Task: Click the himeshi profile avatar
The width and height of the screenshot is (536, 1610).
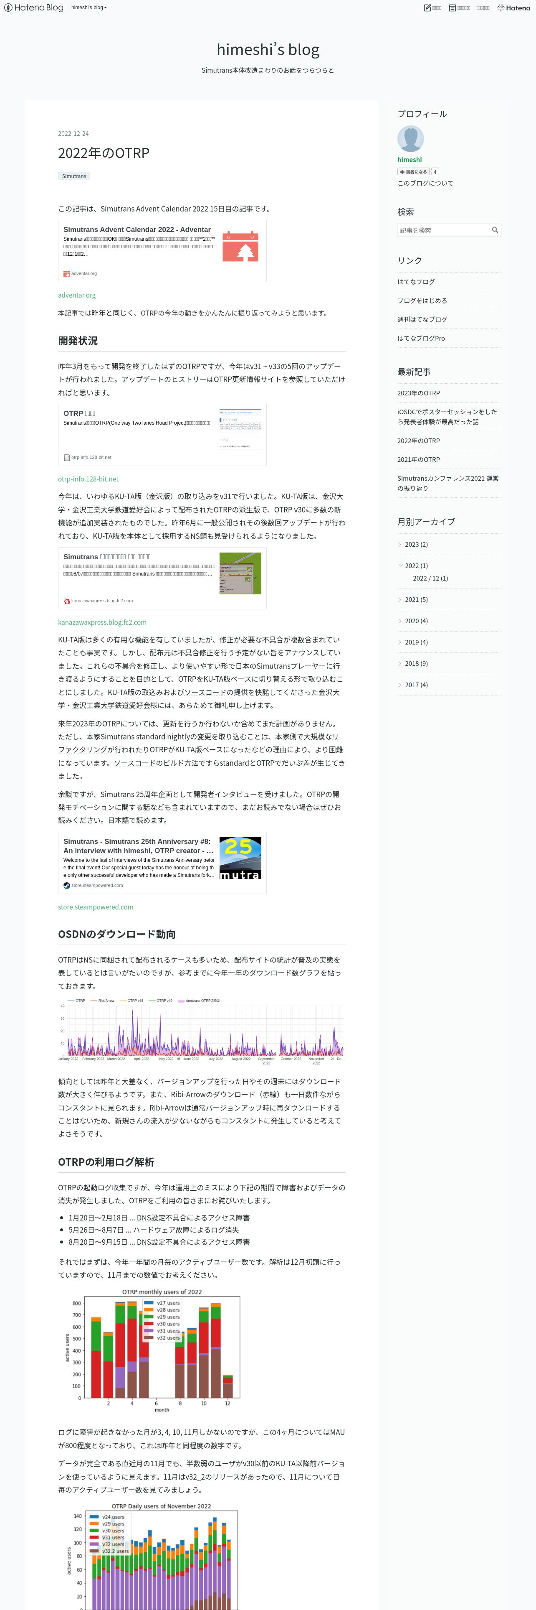Action: (411, 139)
